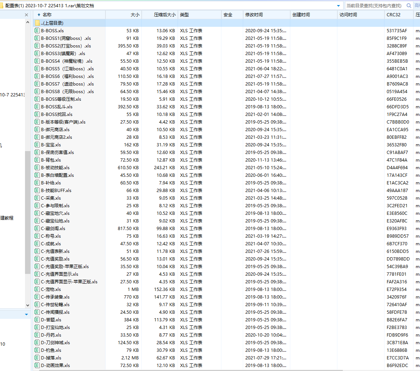Open the address bar path dropdown
420x371 pixels.
point(338,5)
